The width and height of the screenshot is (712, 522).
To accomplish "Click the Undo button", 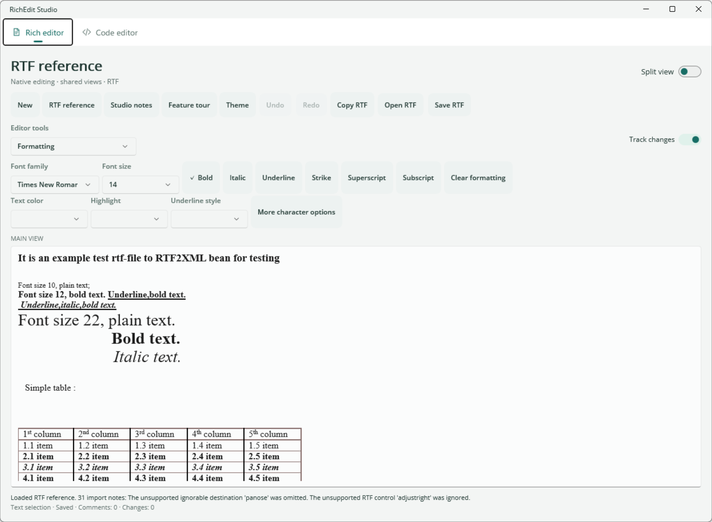I will tap(275, 105).
